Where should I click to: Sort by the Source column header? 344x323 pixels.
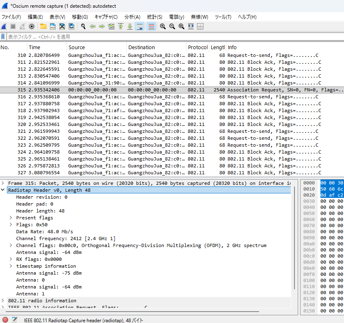[97, 48]
